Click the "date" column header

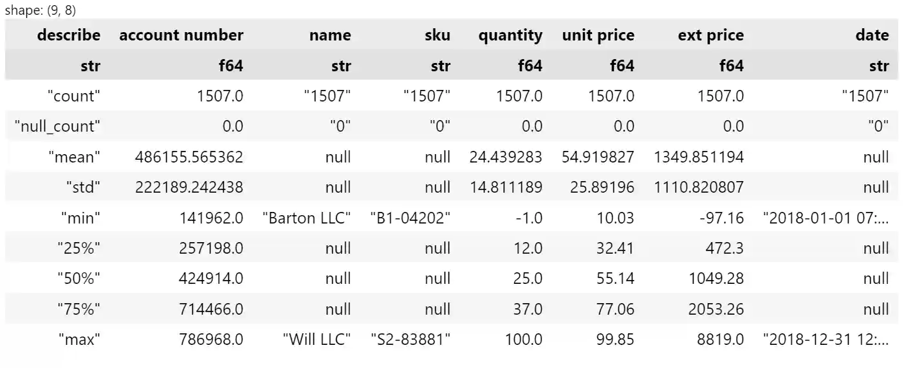click(872, 35)
